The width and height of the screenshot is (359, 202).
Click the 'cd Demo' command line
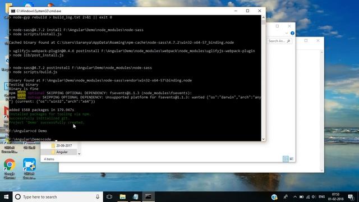pyautogui.click(x=28, y=131)
